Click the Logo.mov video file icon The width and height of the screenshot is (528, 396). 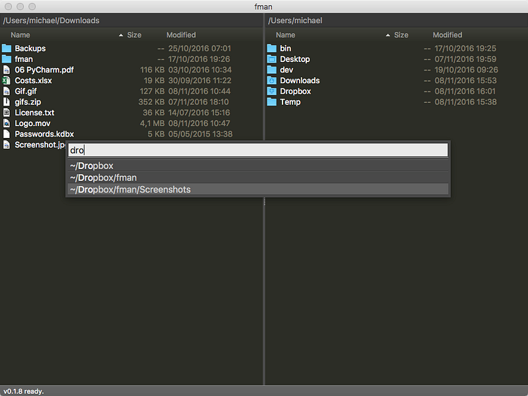(7, 123)
